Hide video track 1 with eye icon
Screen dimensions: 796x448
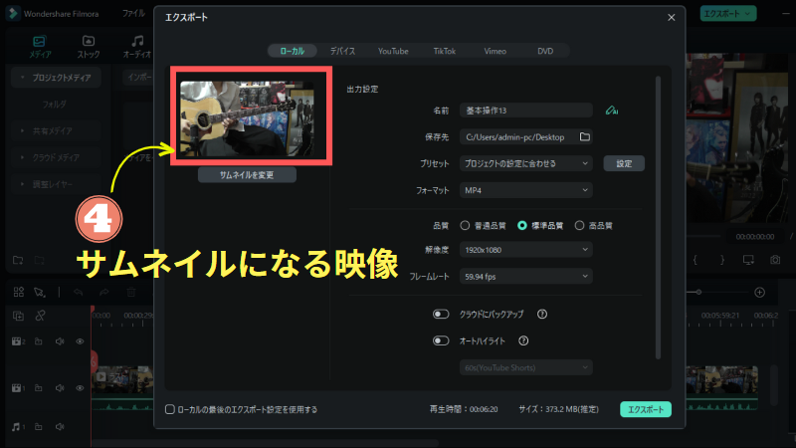pos(80,388)
